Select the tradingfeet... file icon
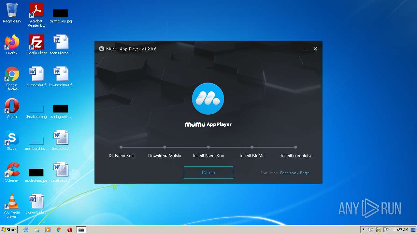The height and width of the screenshot is (234, 417). pos(61,111)
